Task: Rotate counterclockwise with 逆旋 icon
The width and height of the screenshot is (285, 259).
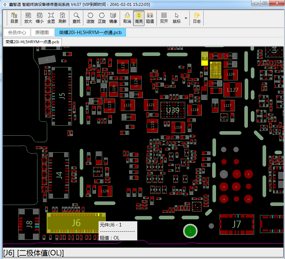Action: point(90,18)
